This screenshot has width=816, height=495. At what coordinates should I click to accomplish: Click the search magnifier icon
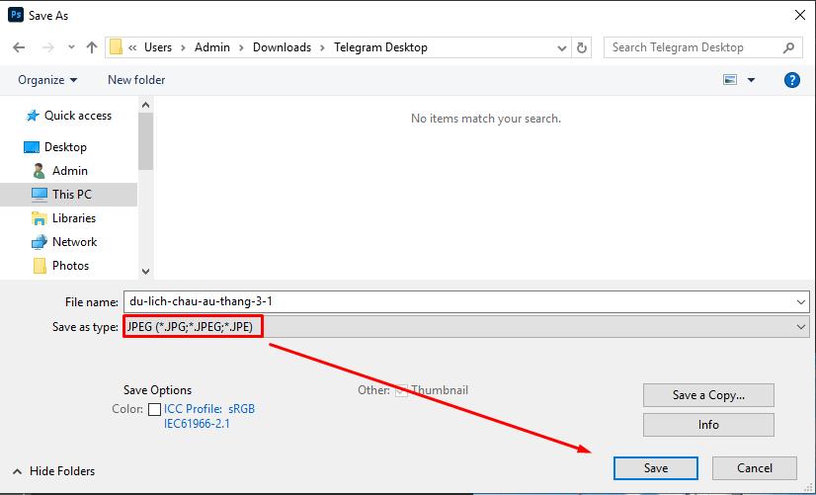click(789, 47)
